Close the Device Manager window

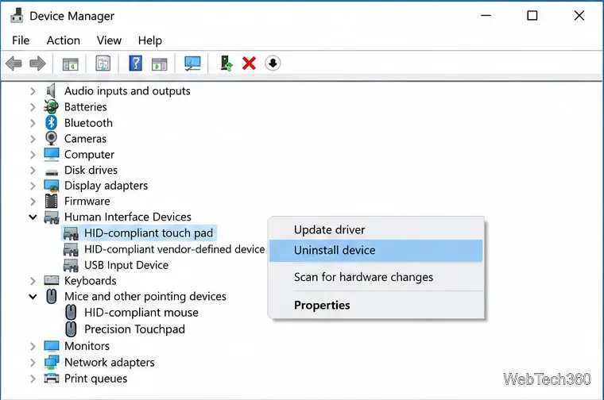[x=579, y=16]
